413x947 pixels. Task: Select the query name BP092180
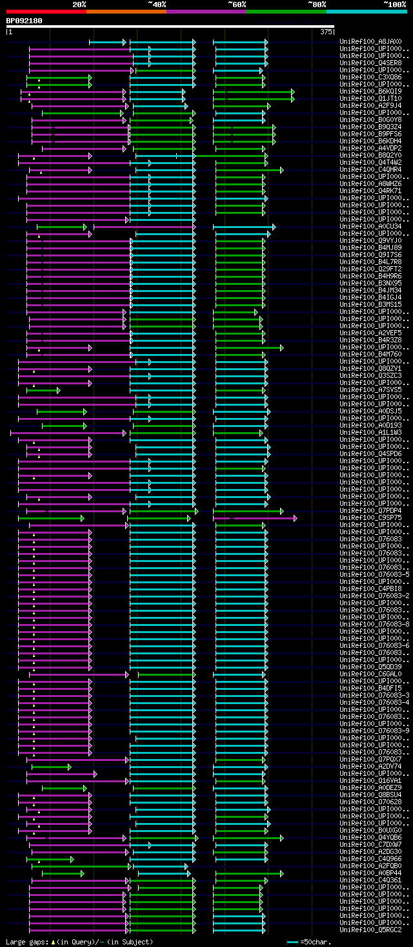[25, 21]
